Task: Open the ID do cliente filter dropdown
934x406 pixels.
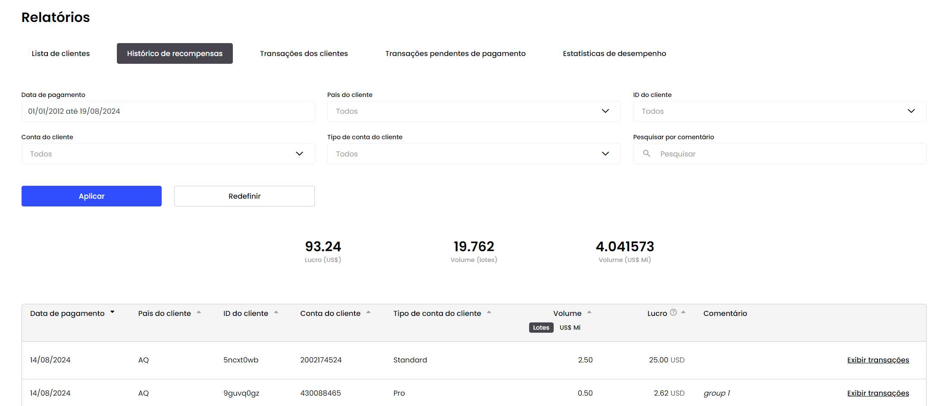Action: click(780, 111)
